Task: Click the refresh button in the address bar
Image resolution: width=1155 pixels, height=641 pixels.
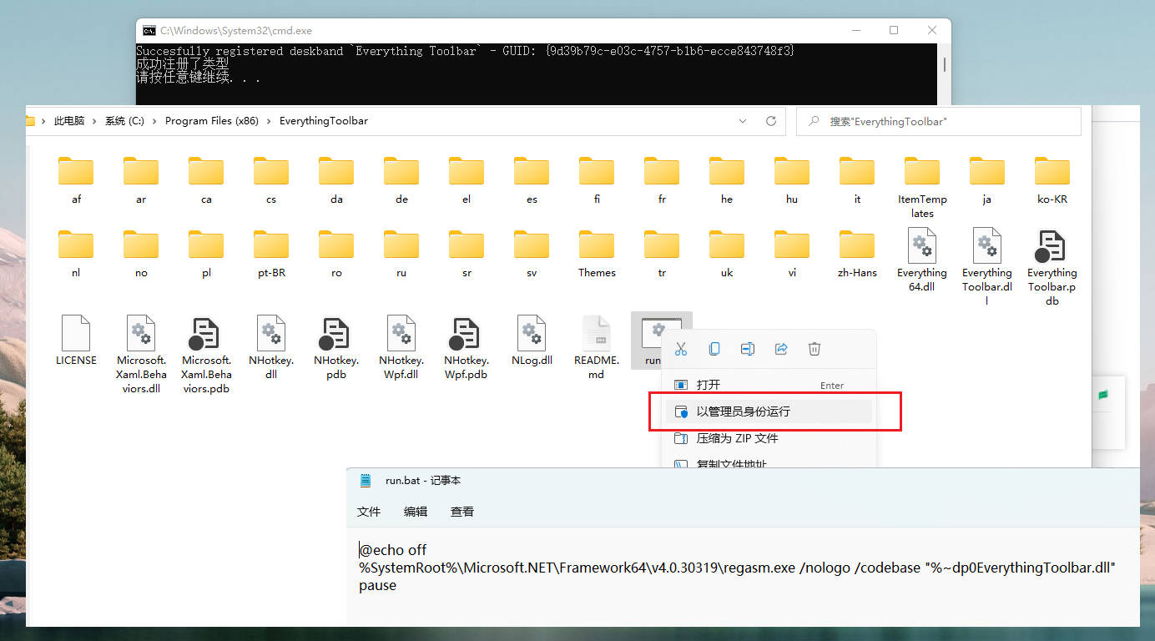Action: click(x=769, y=120)
